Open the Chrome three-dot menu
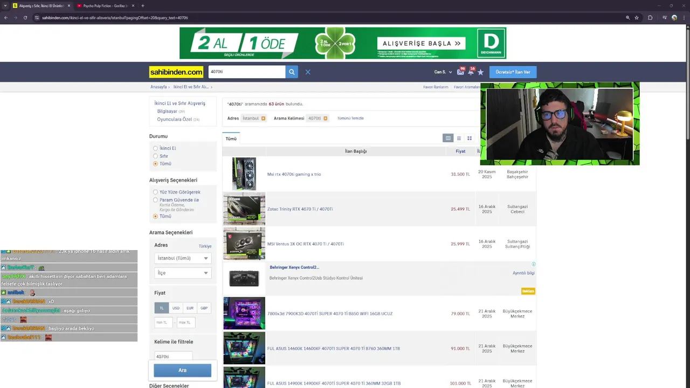The height and width of the screenshot is (388, 690). pyautogui.click(x=684, y=18)
